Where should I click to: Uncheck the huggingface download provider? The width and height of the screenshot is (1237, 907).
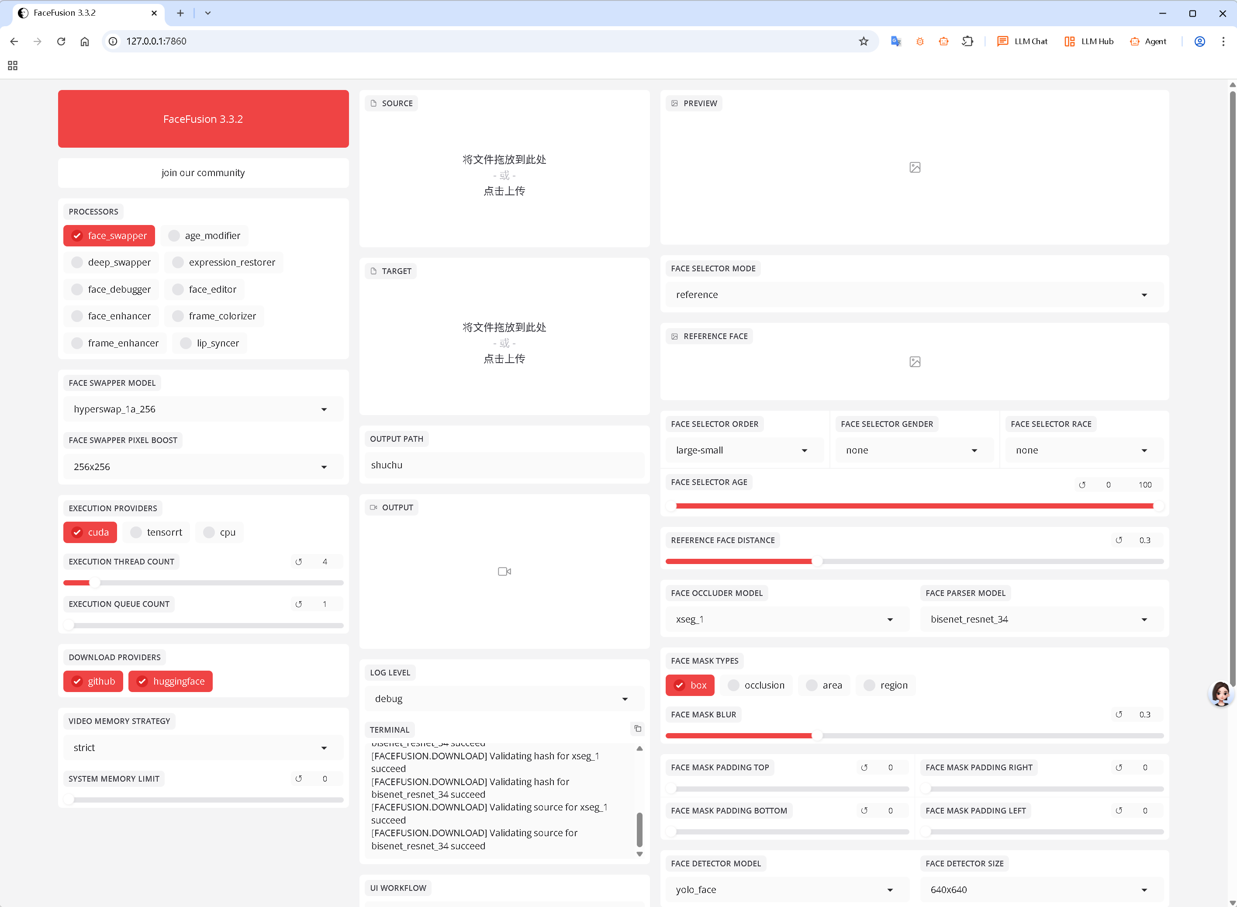(170, 682)
